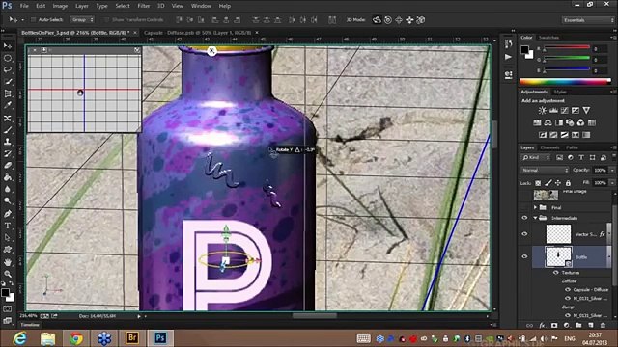This screenshot has height=347, width=618.
Task: Hide the Capsule - Diffuse texture
Action: tap(568, 289)
